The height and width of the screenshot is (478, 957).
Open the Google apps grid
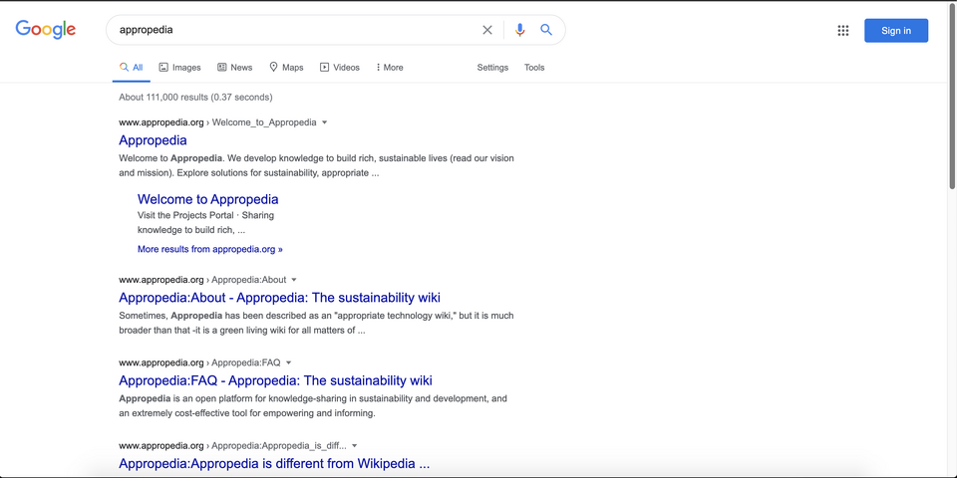coord(843,31)
